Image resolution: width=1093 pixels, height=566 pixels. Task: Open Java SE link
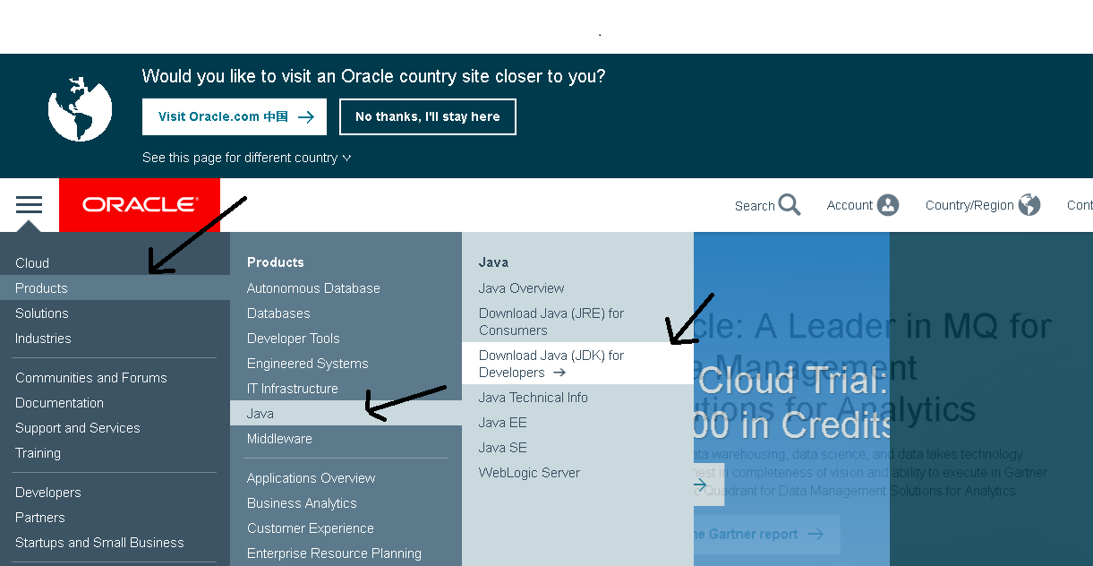click(503, 447)
